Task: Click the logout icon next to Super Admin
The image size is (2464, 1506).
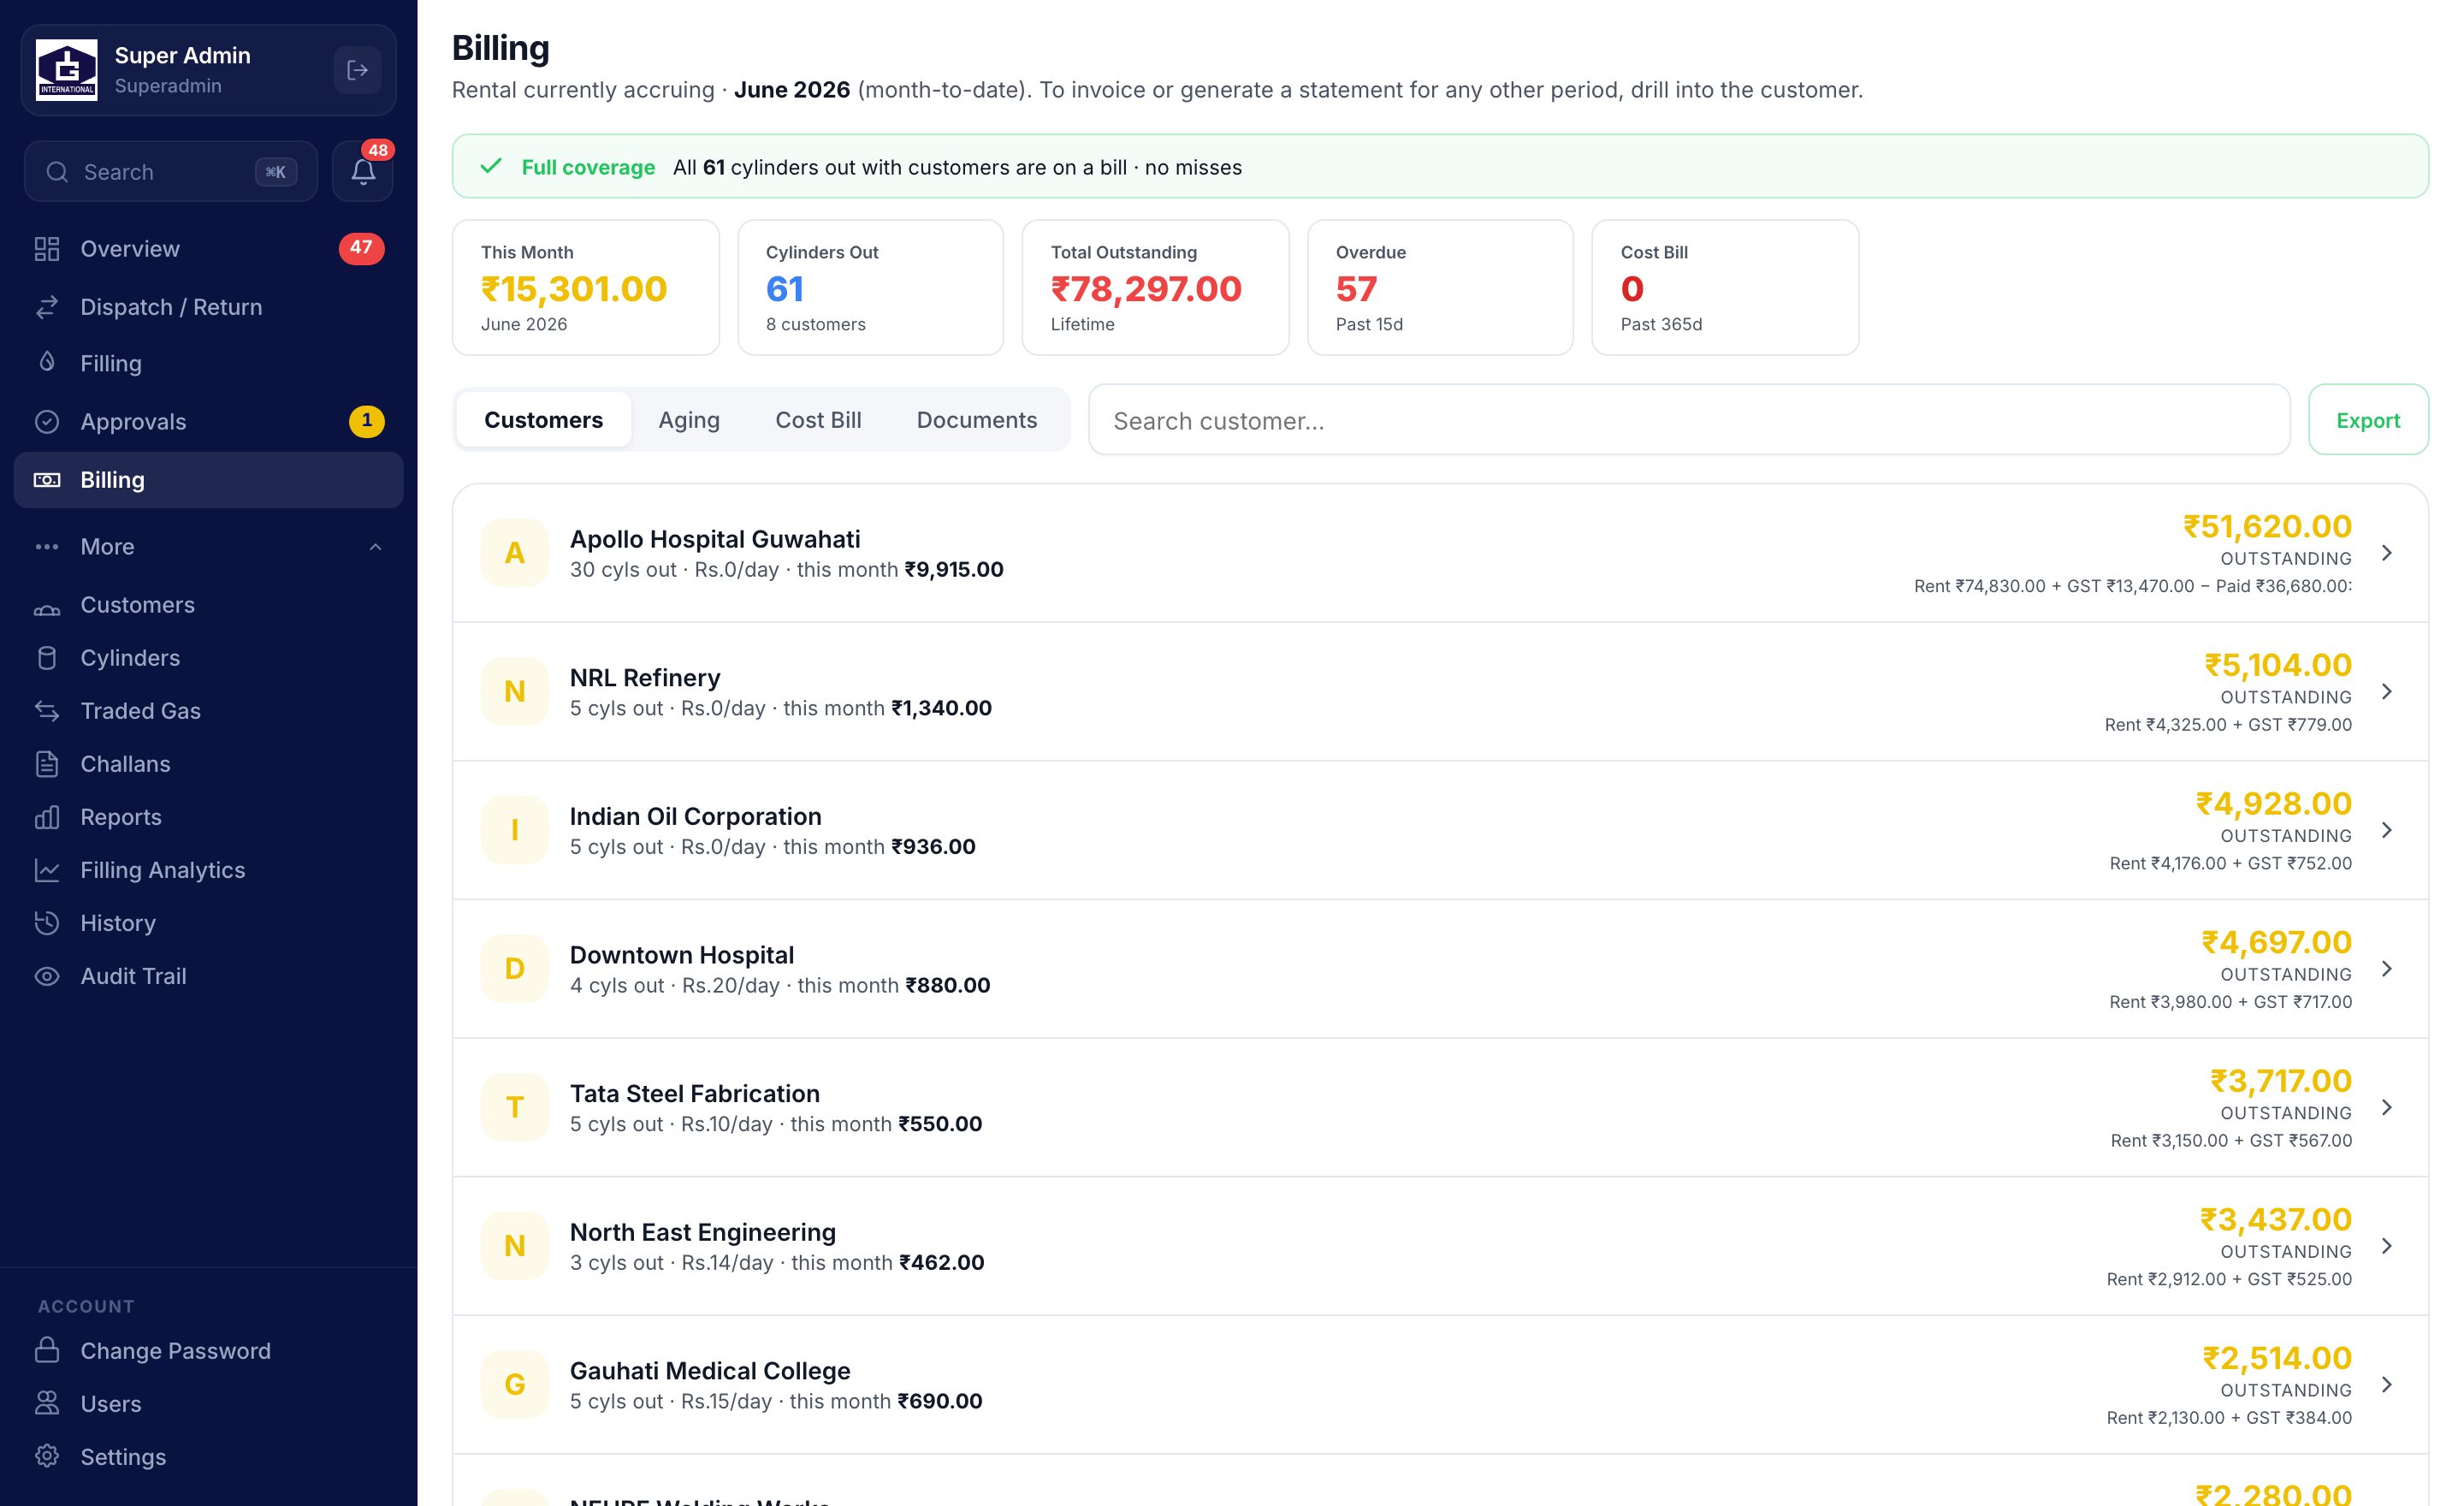Action: point(357,70)
